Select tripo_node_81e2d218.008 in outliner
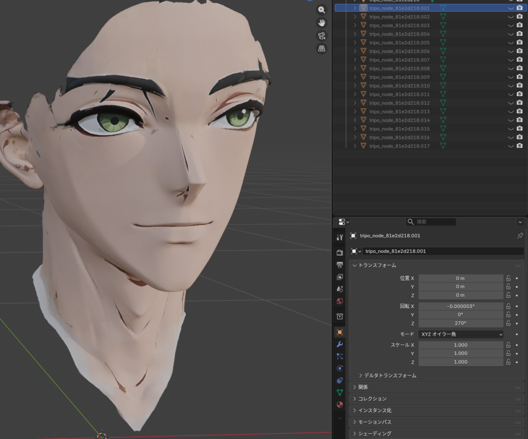The image size is (528, 439). click(x=400, y=69)
